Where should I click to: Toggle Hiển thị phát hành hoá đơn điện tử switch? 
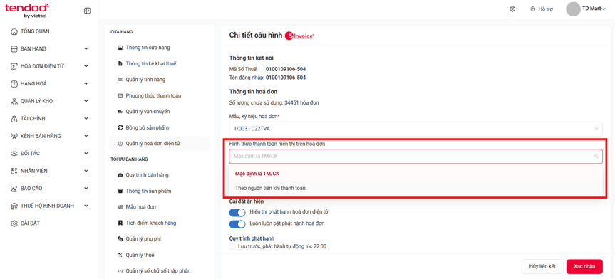point(237,212)
